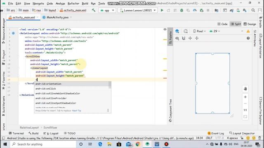Click the 4 spaces indent setting
The width and height of the screenshot is (264, 148).
232,138
